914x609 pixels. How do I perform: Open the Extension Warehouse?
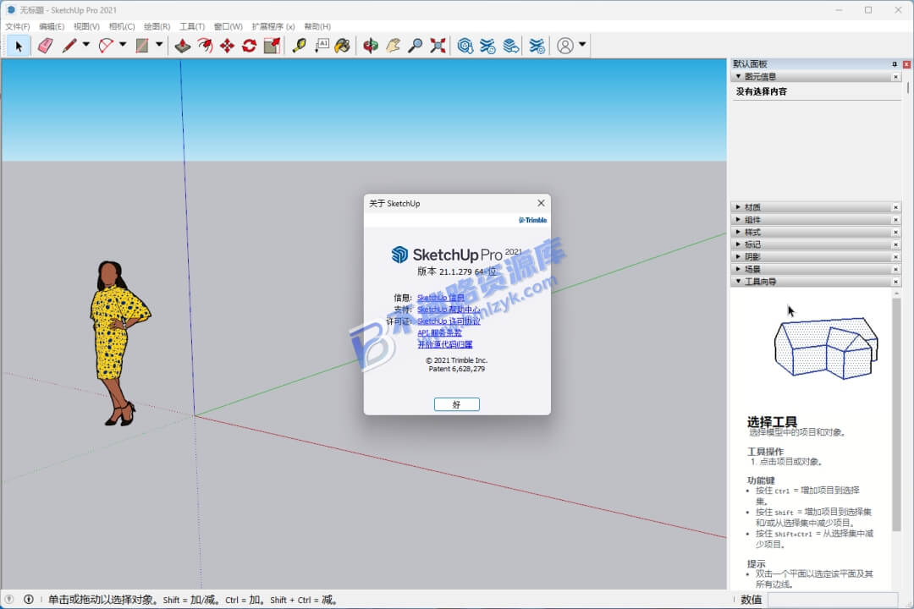pos(487,46)
